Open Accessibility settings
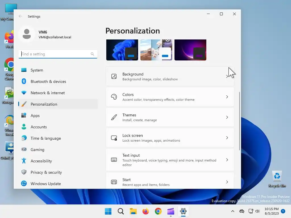Screen dimensions: 291x218 [x=58, y=161]
